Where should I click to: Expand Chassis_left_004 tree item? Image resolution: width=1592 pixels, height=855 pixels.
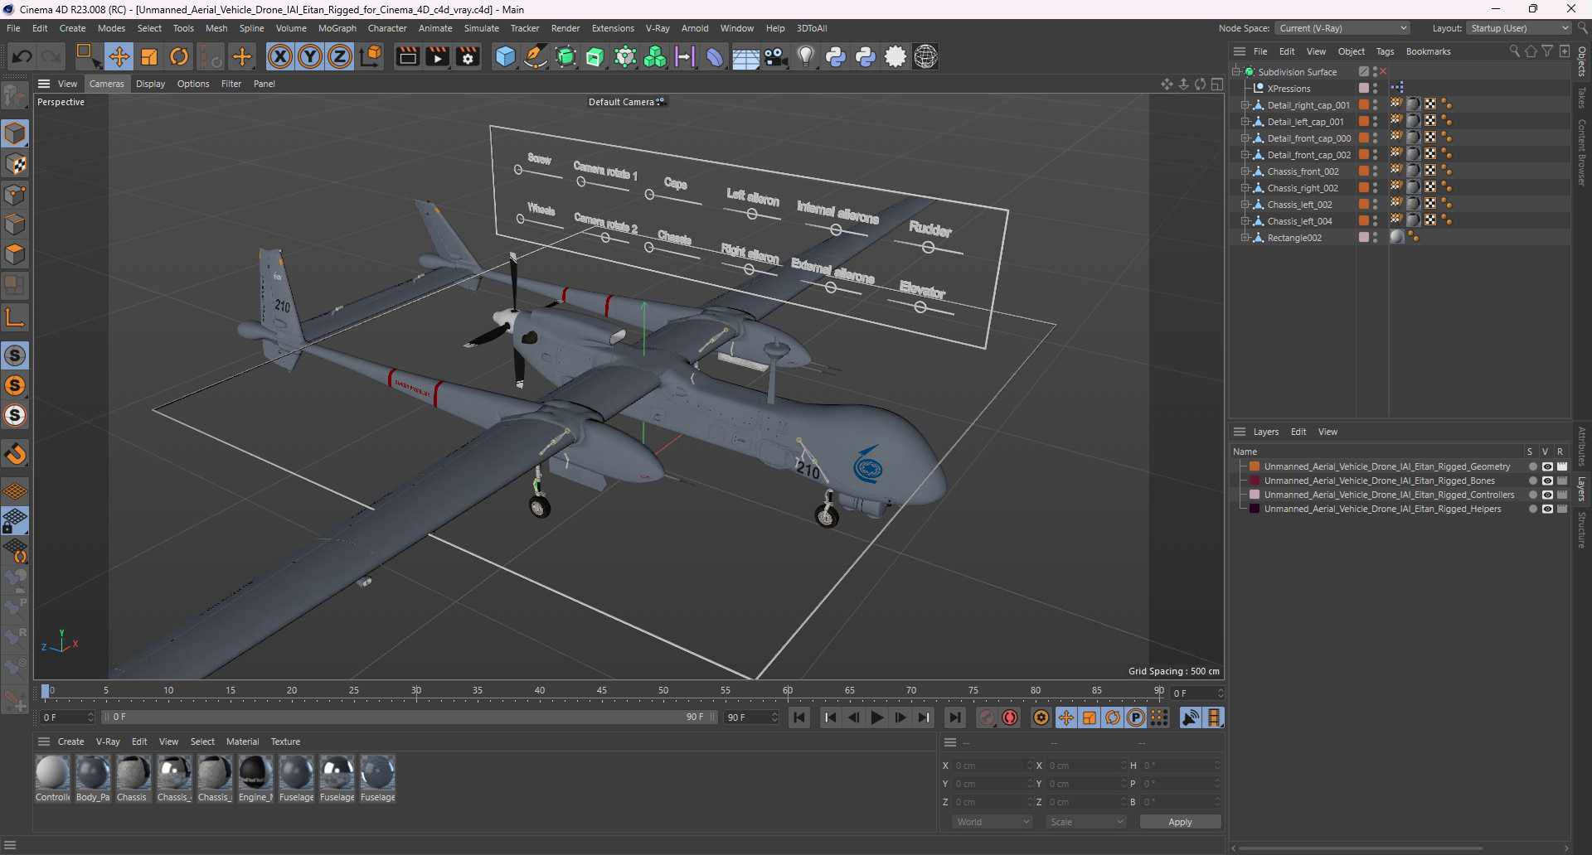1244,221
